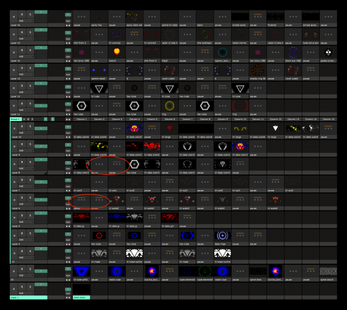Click the alpha button on Layer 15
Image resolution: width=347 pixels, height=310 pixels.
tap(68, 39)
